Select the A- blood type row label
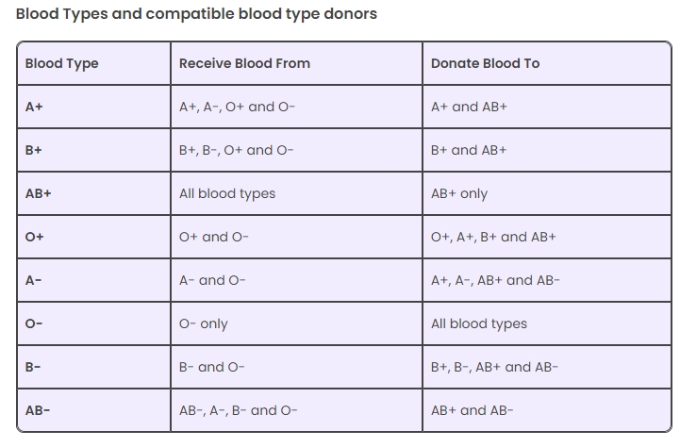The height and width of the screenshot is (447, 680). tap(33, 280)
